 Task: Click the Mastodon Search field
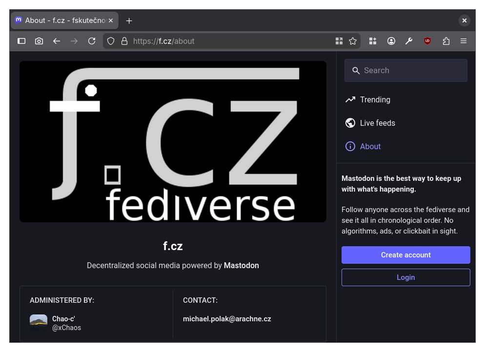[x=406, y=71]
